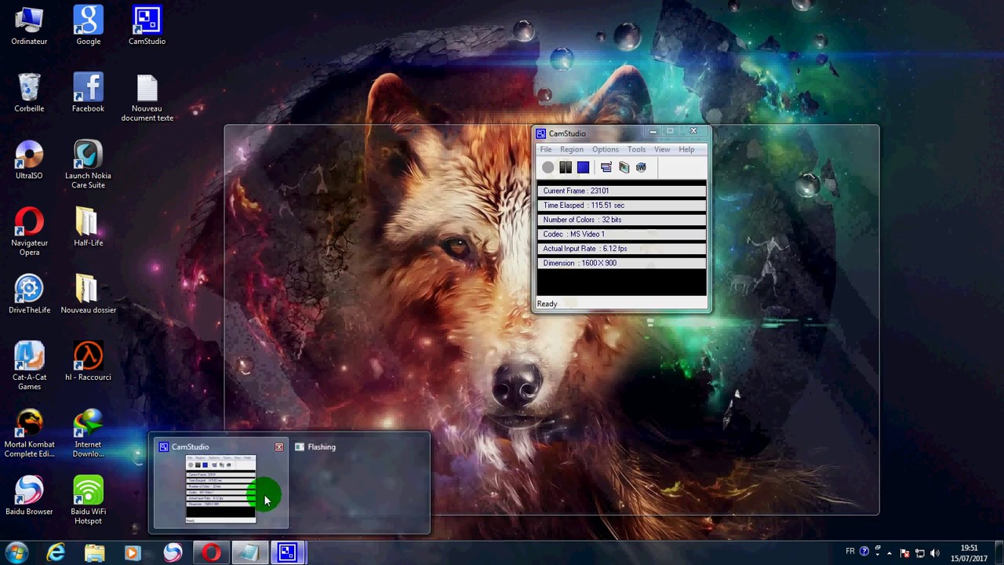Select the Google desktop shortcut

(x=88, y=26)
